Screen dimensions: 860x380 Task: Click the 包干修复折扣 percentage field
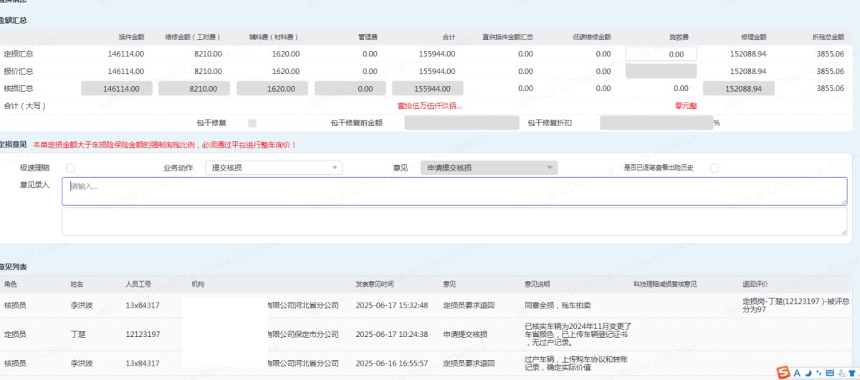(x=655, y=123)
